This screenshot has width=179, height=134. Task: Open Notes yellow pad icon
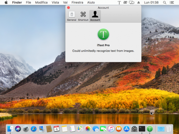coord(65,129)
